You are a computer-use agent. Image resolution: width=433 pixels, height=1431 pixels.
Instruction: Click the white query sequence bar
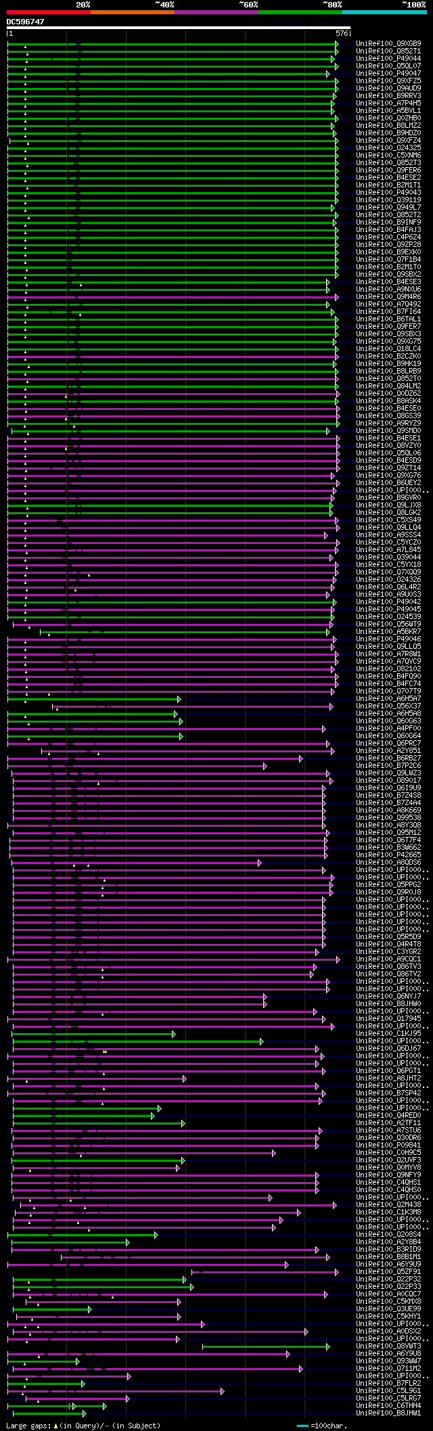(178, 28)
